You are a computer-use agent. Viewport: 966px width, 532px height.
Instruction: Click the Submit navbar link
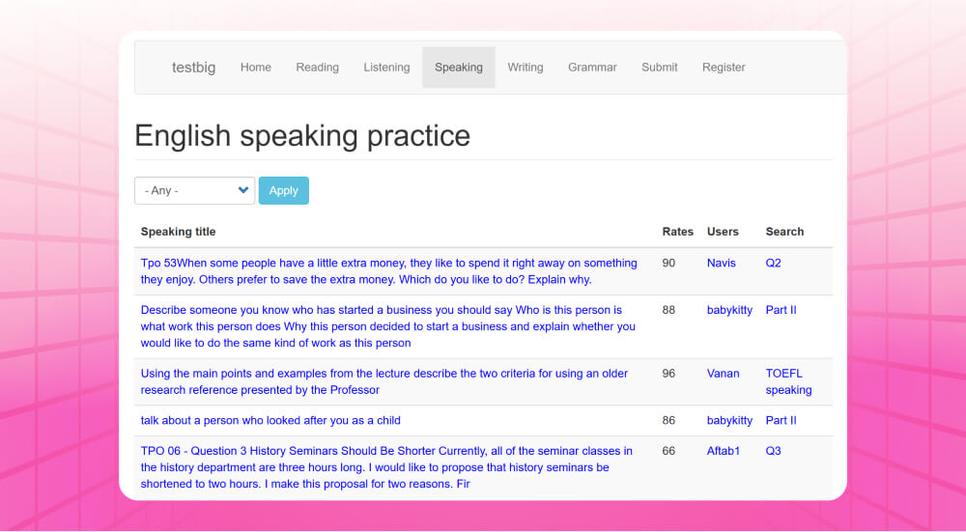[660, 68]
